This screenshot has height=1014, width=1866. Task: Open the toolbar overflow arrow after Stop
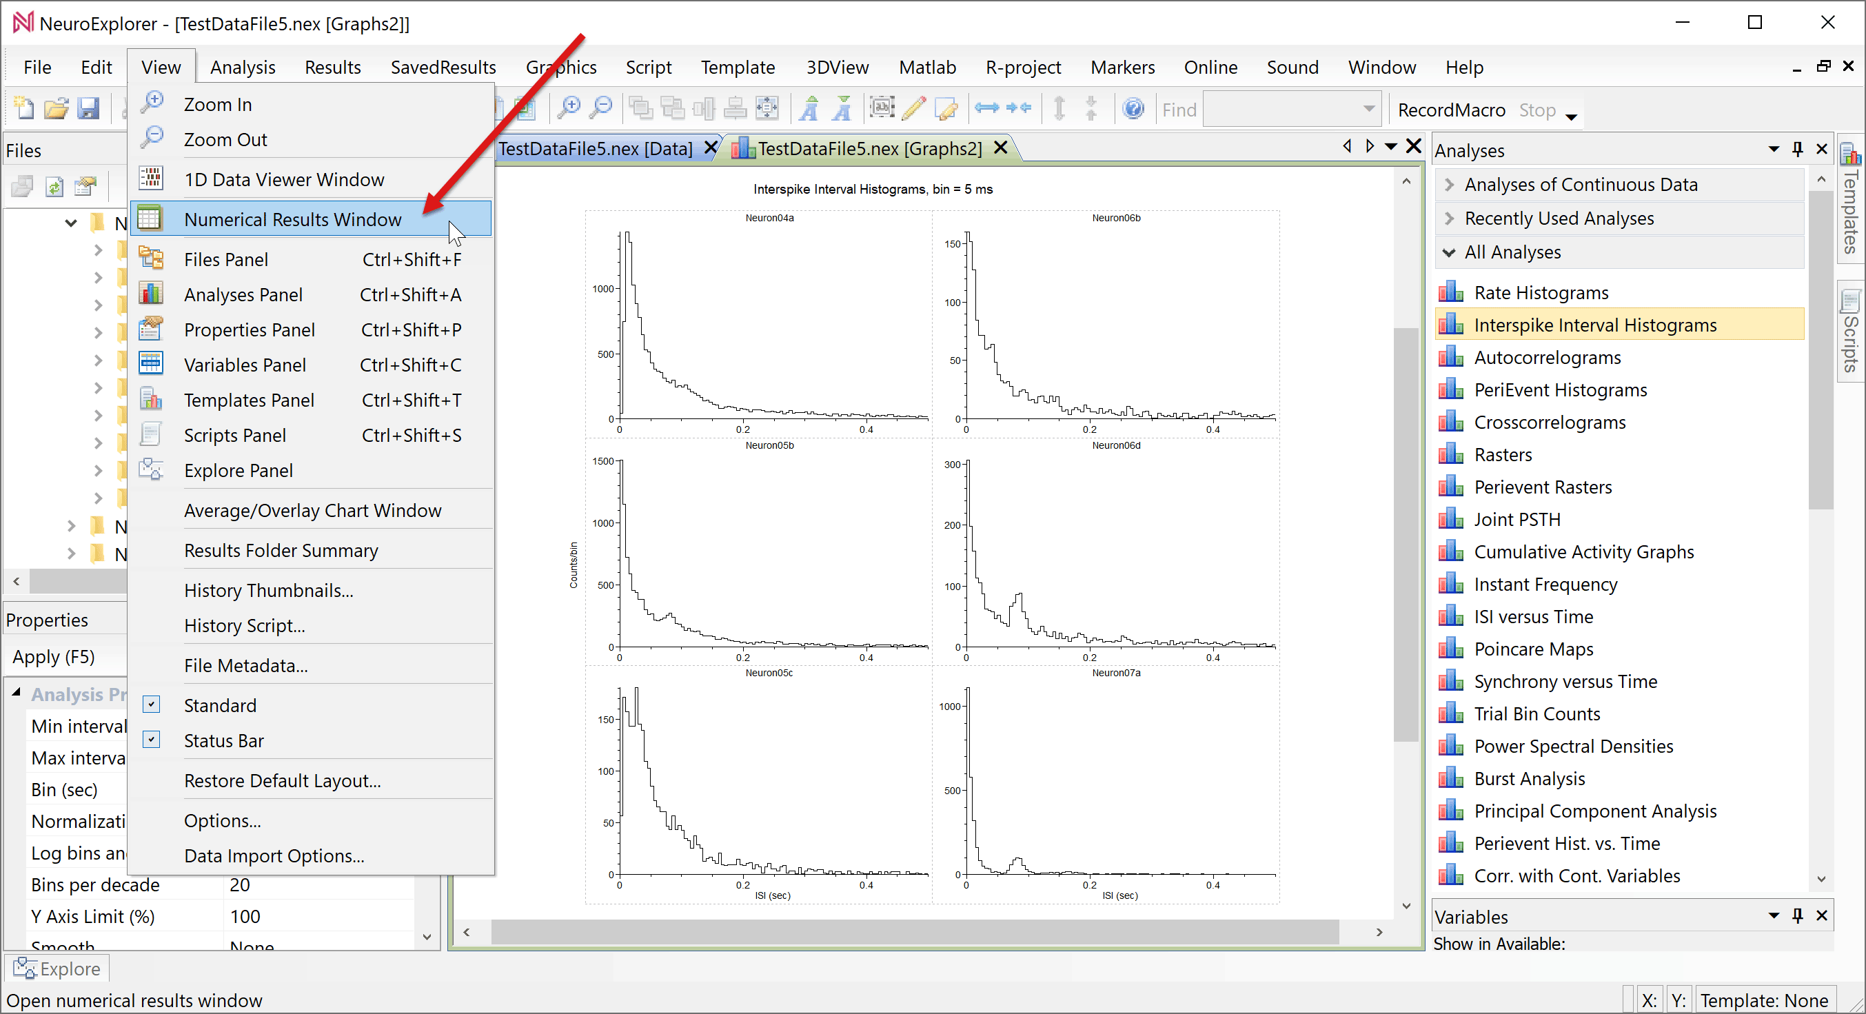tap(1571, 116)
